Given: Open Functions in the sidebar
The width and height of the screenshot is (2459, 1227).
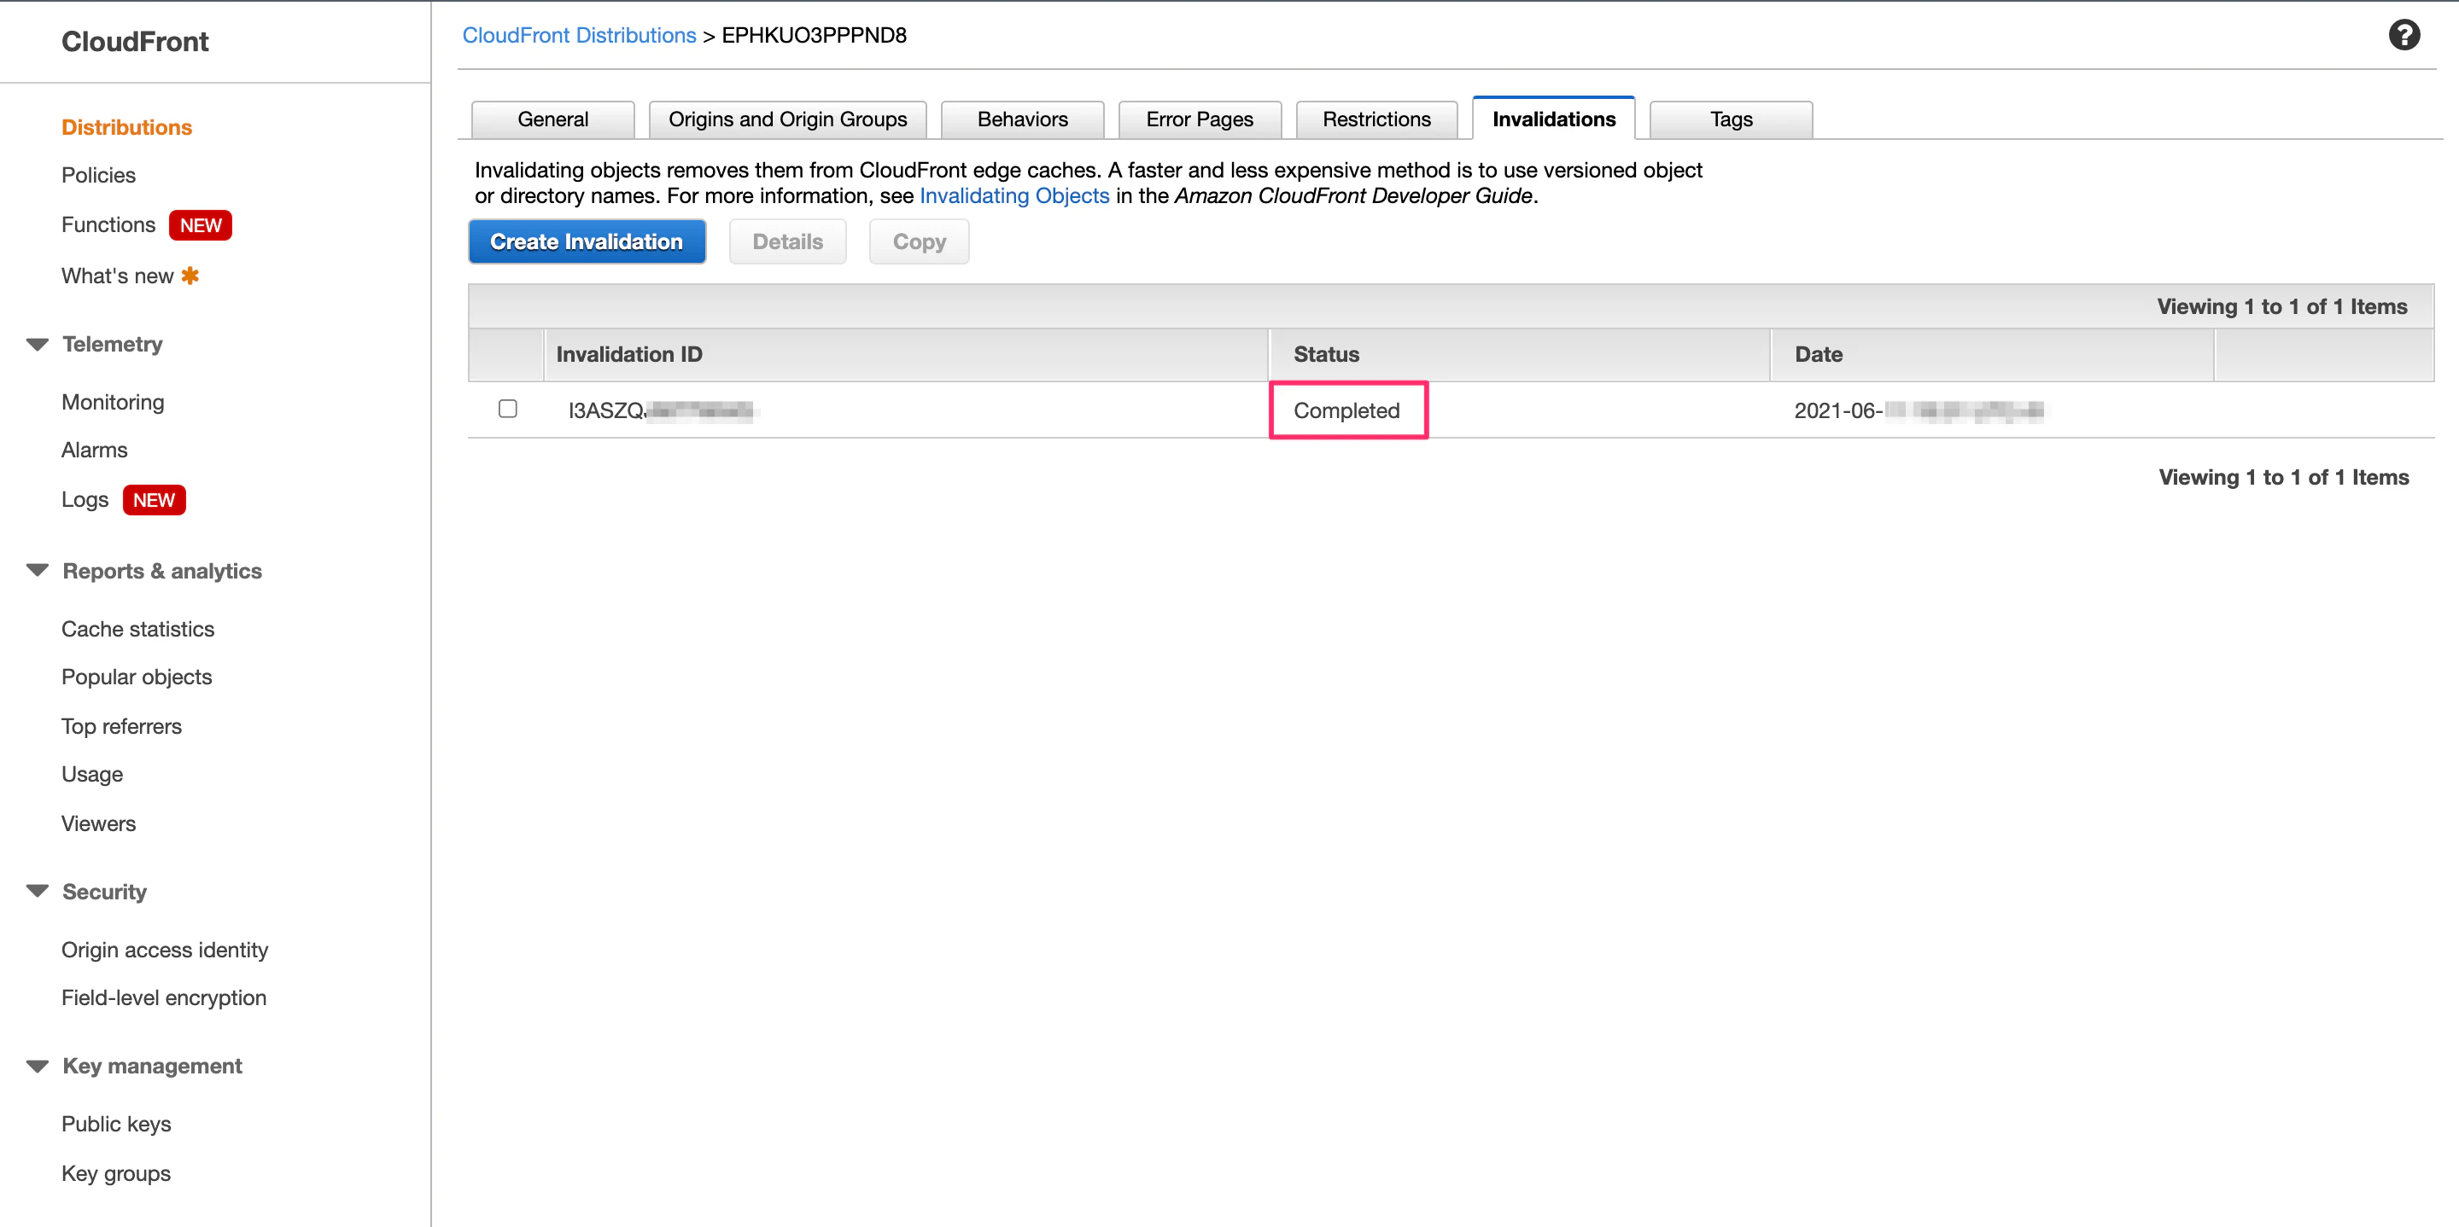Looking at the screenshot, I should pyautogui.click(x=108, y=225).
